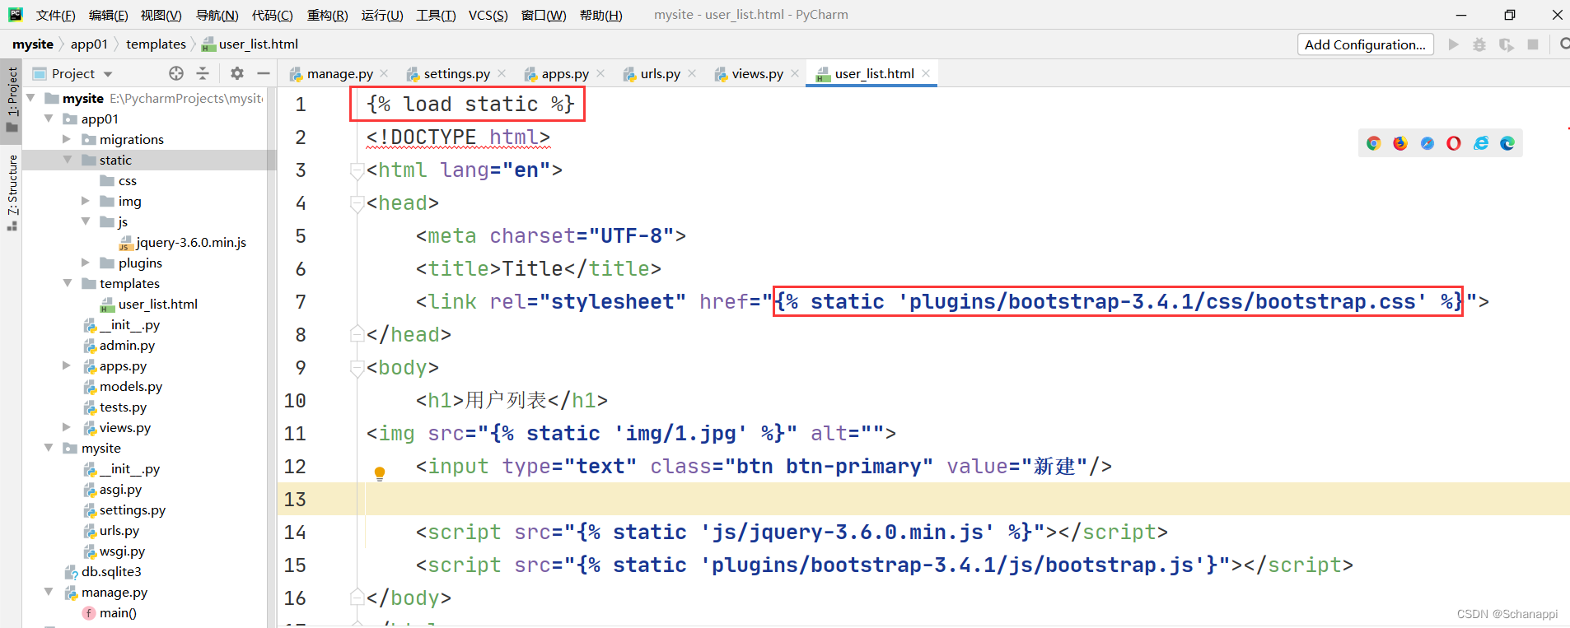Expand the img folder arrow
The image size is (1570, 628).
pyautogui.click(x=86, y=201)
